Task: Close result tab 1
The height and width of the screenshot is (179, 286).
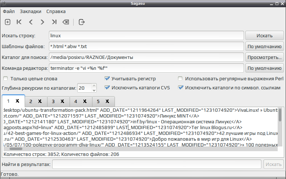Action: (17, 101)
